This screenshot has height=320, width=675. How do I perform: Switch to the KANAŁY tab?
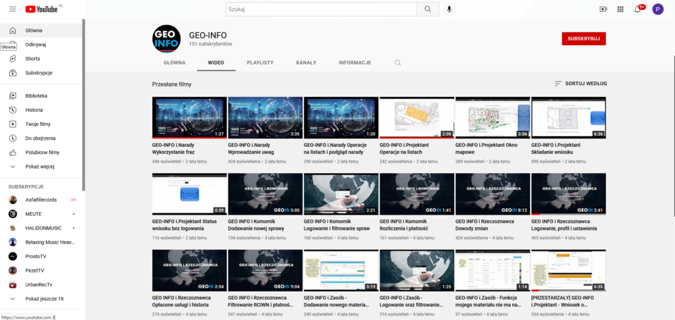pos(306,63)
